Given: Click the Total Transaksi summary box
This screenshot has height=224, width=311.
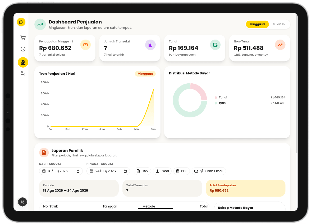Looking at the screenshot, I should click(x=162, y=188).
